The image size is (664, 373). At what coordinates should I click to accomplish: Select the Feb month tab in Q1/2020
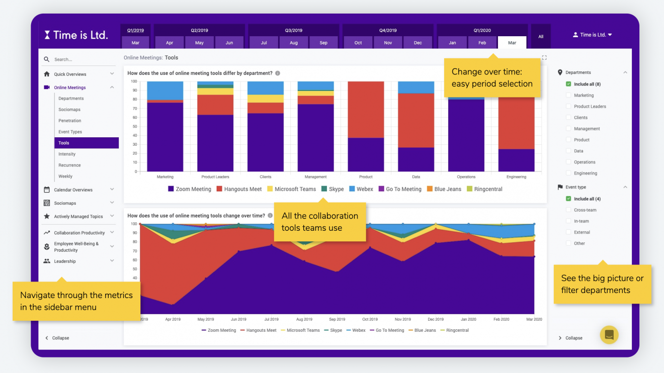click(482, 43)
